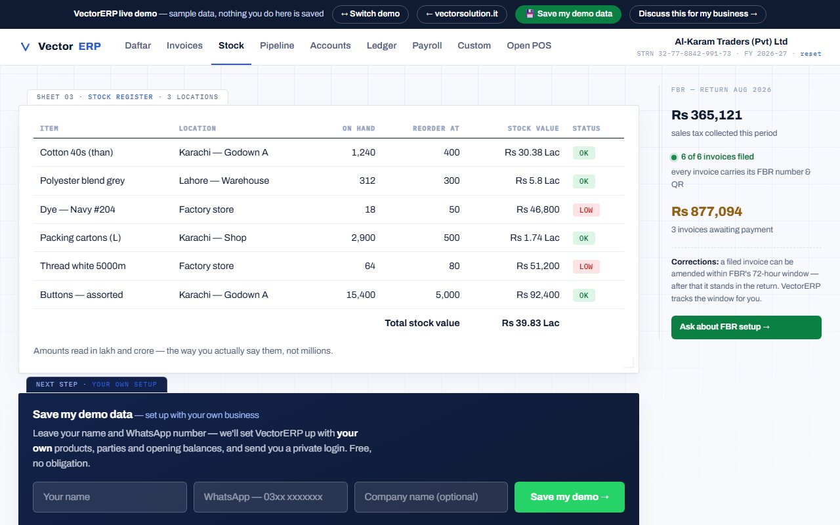The height and width of the screenshot is (525, 840).
Task: Open the Daftar tab
Action: pyautogui.click(x=138, y=46)
